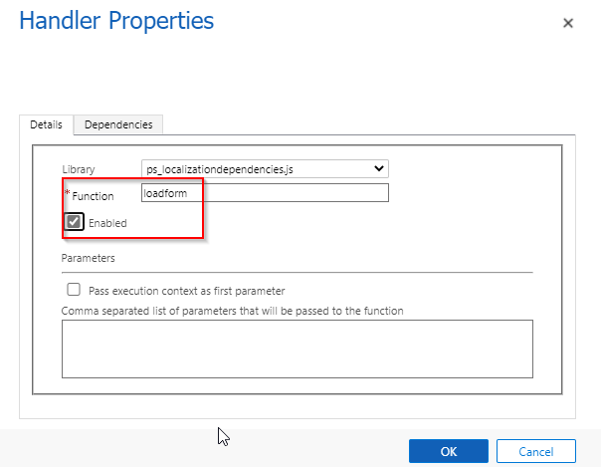601x467 pixels.
Task: Click the 'Pass execution context as first parameter' label
Action: pos(187,291)
